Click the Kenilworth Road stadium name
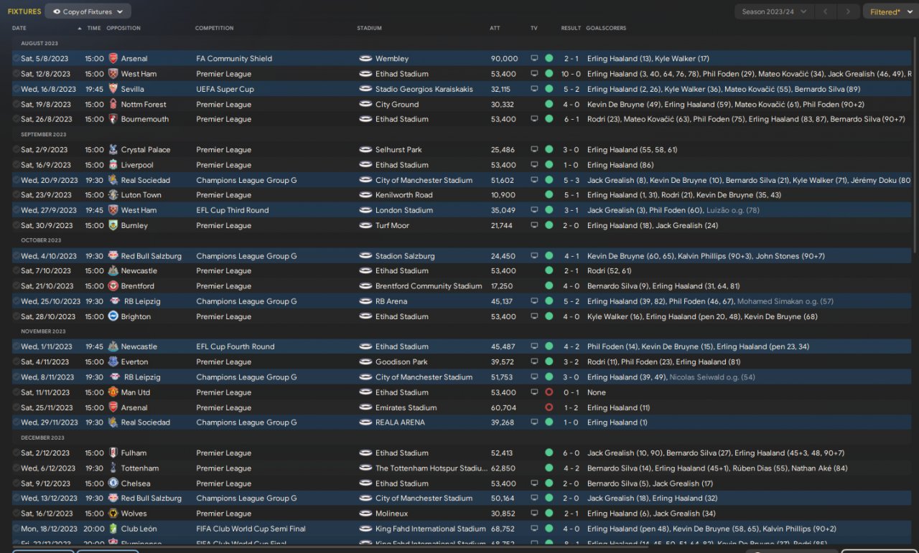The image size is (919, 553). coord(403,195)
